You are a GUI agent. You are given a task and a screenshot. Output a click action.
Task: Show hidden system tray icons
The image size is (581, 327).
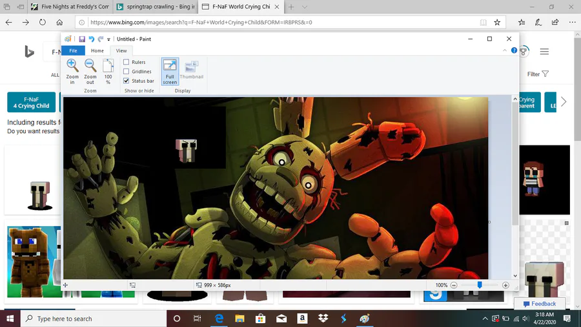pos(485,319)
